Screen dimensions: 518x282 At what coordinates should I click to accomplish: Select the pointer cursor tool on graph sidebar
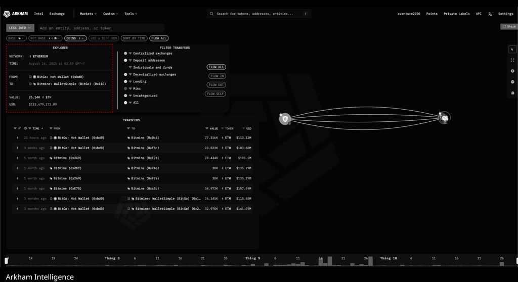click(x=512, y=50)
